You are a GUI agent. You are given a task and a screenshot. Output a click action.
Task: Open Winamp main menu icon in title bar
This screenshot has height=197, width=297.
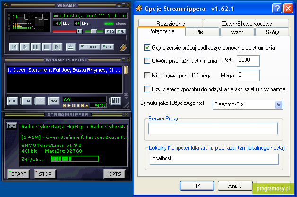point(6,5)
